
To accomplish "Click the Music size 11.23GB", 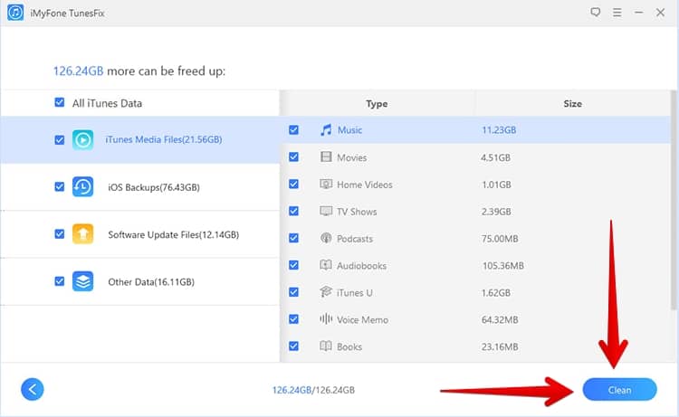I will [x=499, y=130].
